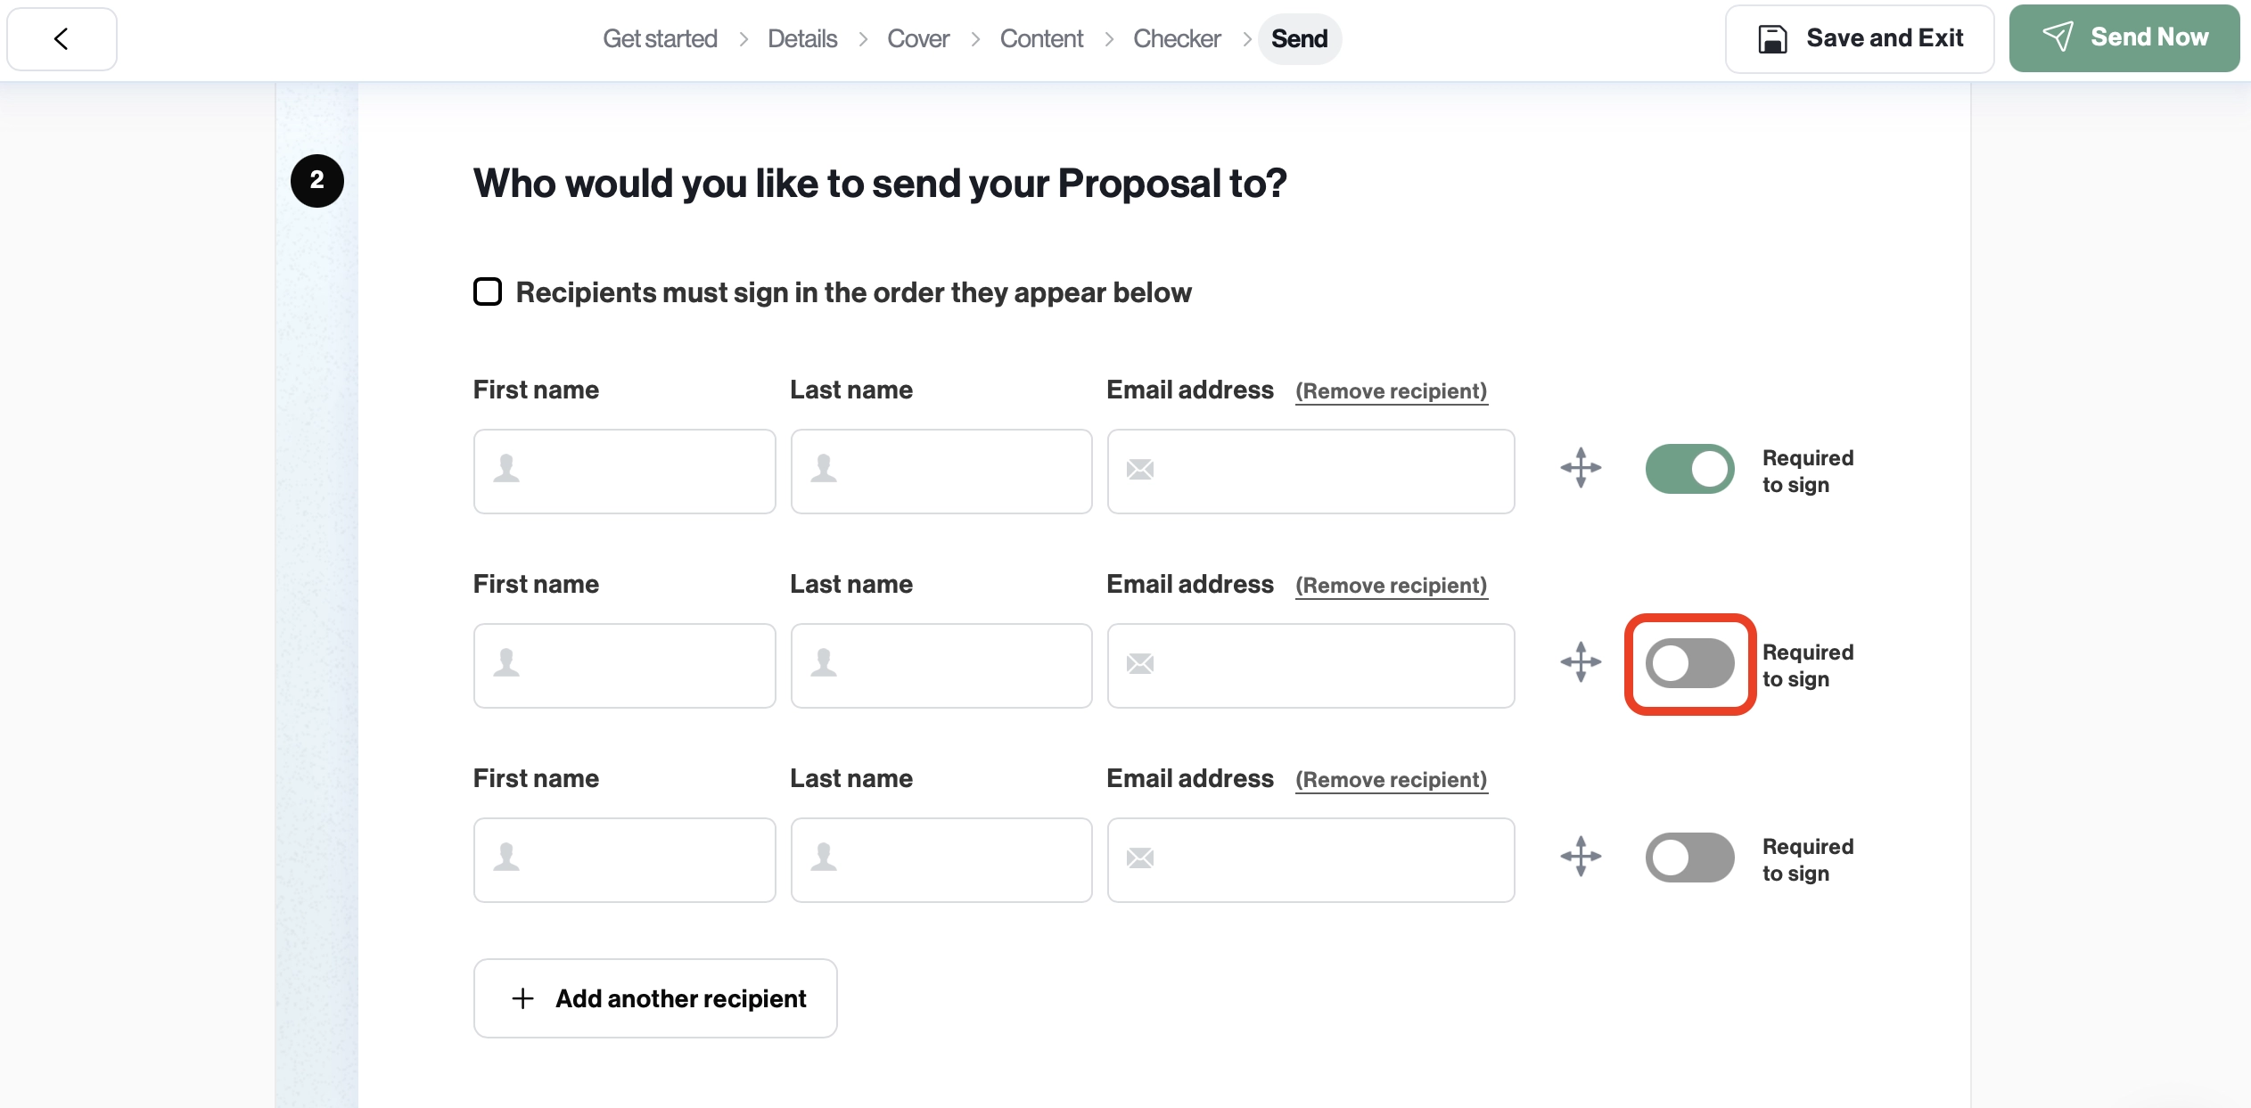Enable Required to sign for the second recipient
Screen dimensions: 2251x1108
pos(1690,663)
